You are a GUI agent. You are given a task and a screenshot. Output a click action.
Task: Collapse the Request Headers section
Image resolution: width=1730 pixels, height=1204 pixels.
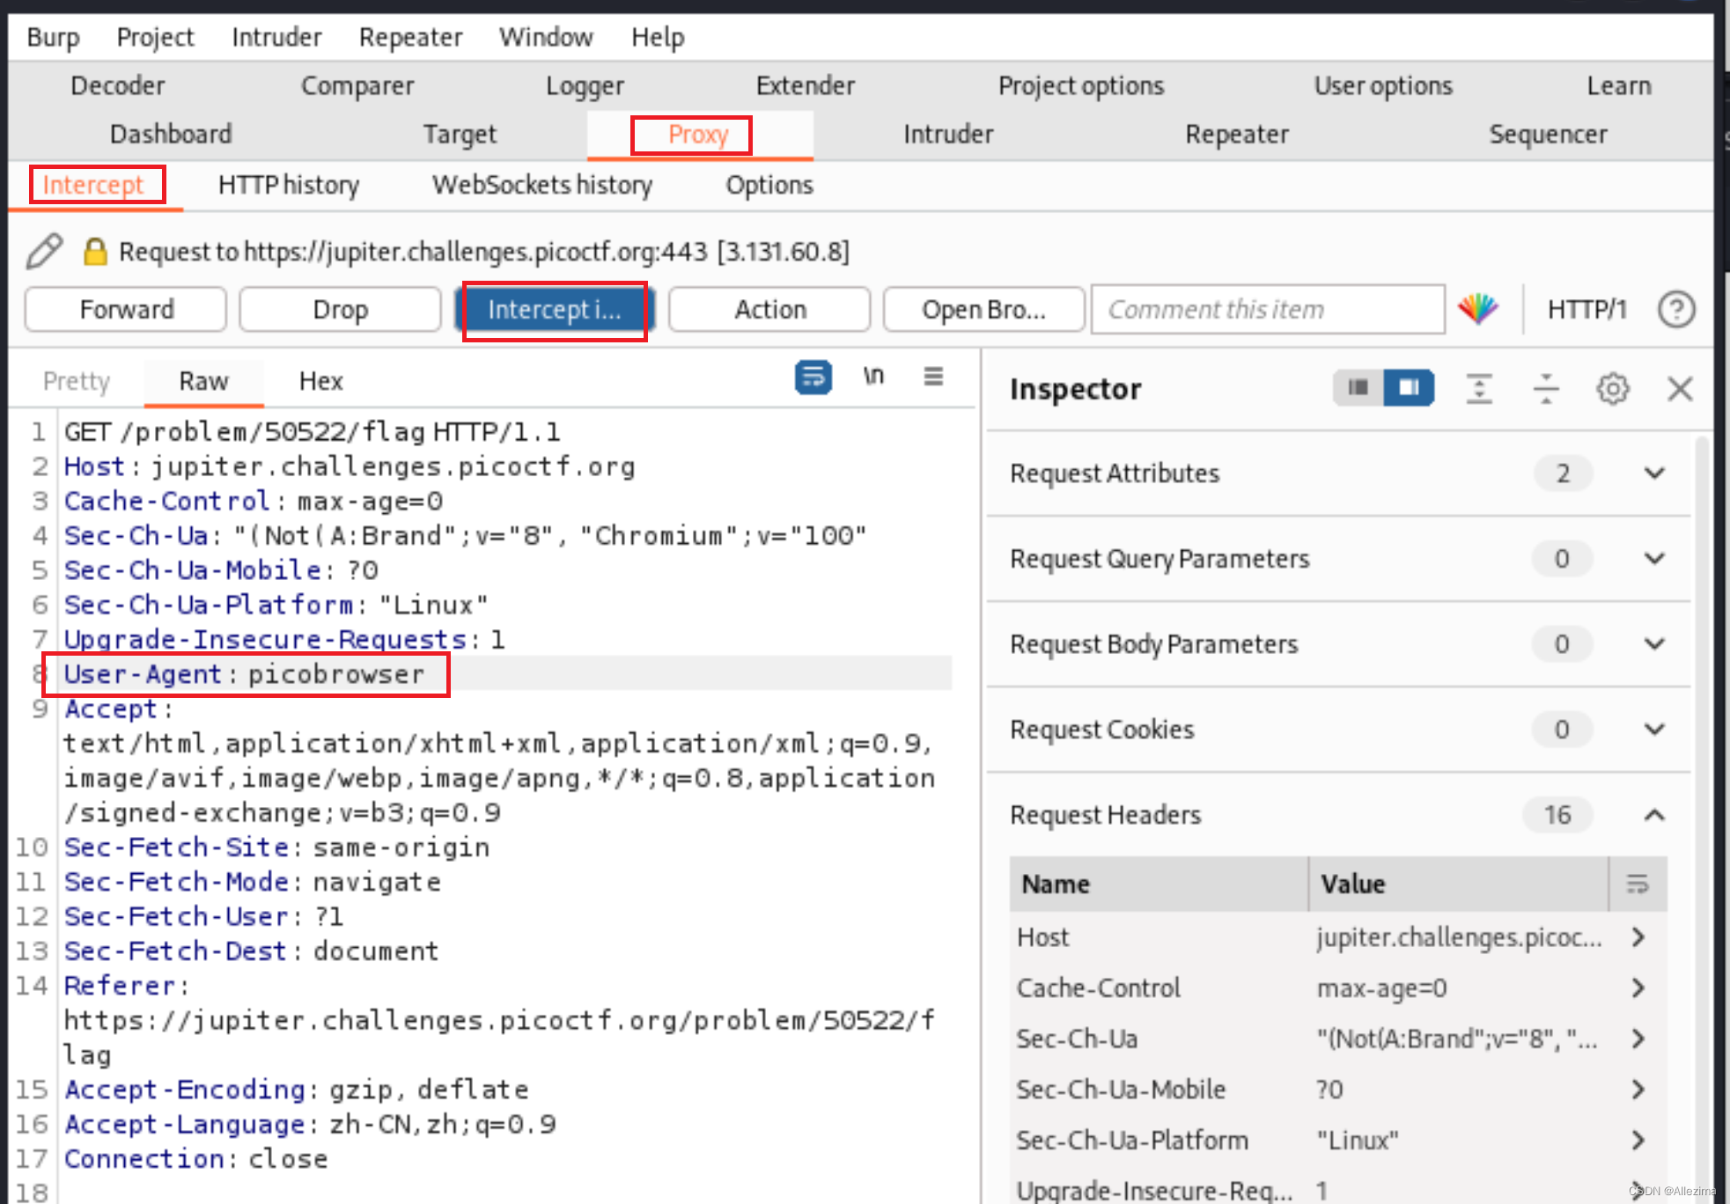click(1653, 815)
